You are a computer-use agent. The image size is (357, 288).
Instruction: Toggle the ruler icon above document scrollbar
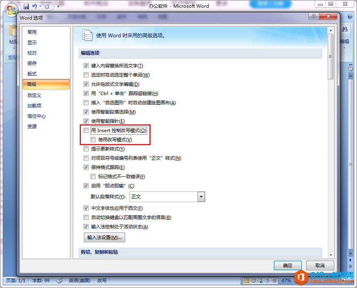350,68
